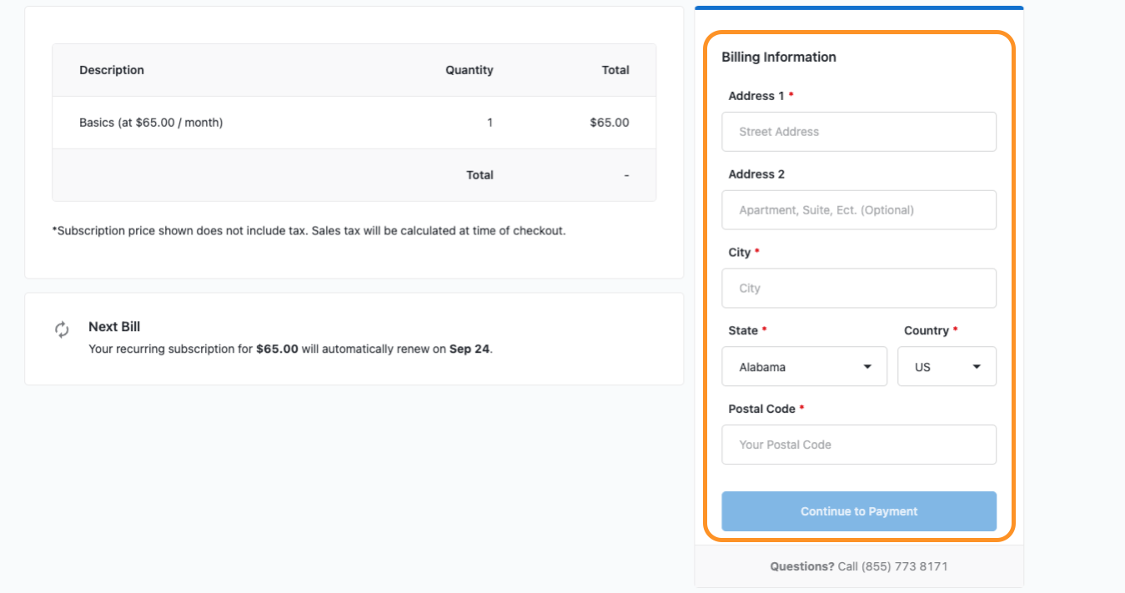
Task: Open the State dropdown showing Alabama
Action: [x=804, y=367]
